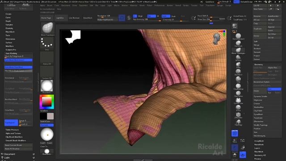This screenshot has height=161, width=286.
Task: Click QuickSave in the top bar
Action: (210, 2)
